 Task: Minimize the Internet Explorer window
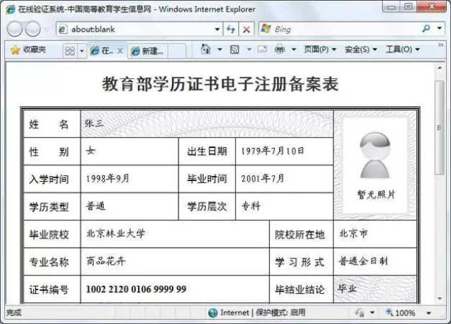click(391, 7)
